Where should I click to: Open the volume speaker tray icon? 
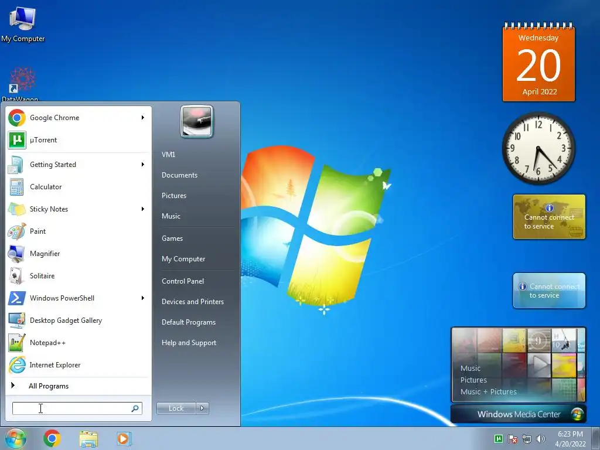pos(541,439)
